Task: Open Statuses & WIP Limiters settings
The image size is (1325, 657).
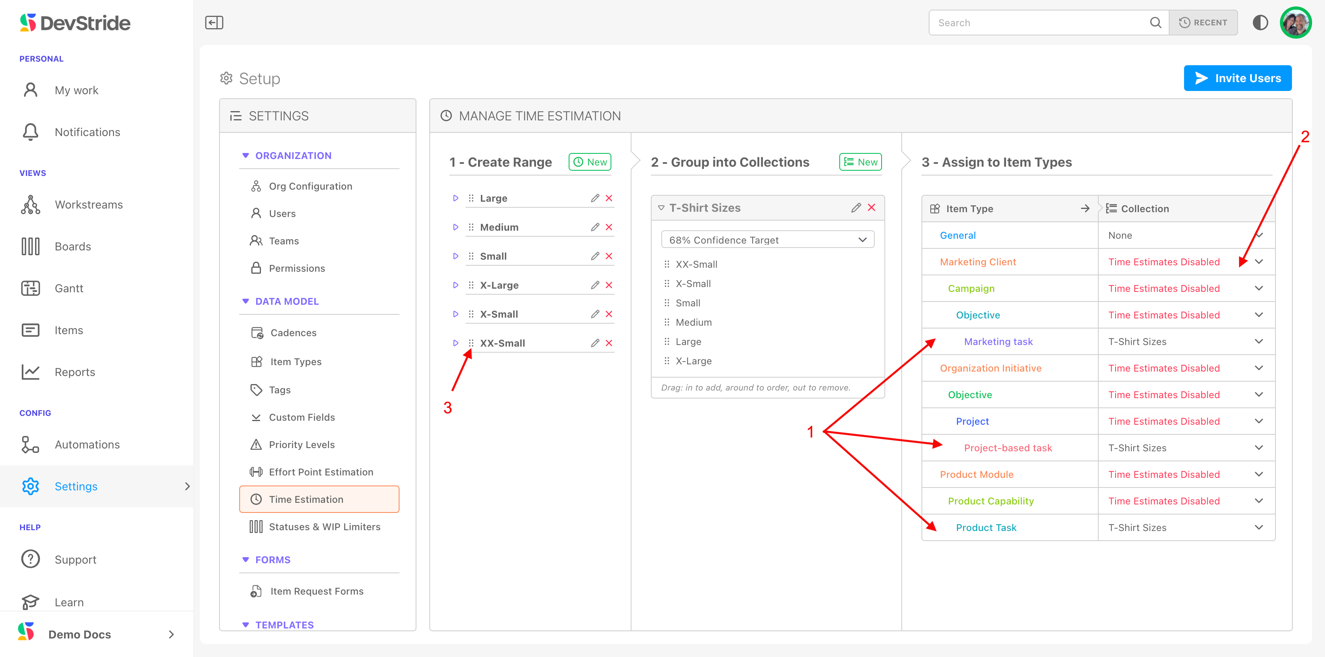Action: pyautogui.click(x=324, y=527)
